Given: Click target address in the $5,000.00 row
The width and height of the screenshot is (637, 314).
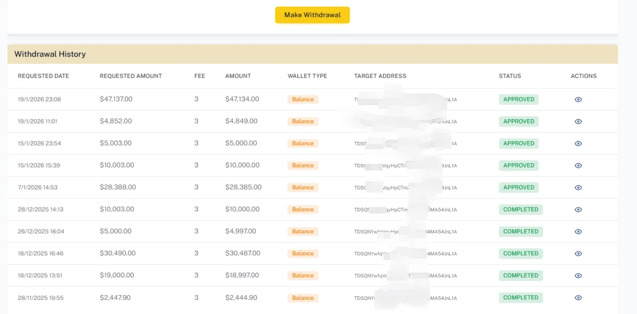Looking at the screenshot, I should pyautogui.click(x=405, y=231).
